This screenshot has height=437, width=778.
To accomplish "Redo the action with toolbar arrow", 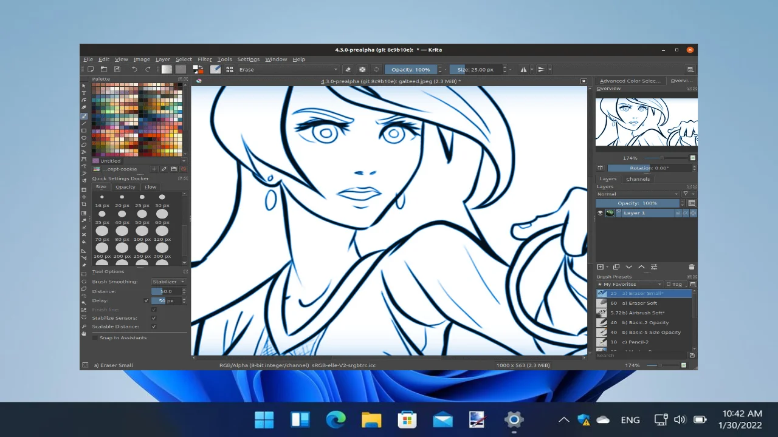I will [148, 69].
